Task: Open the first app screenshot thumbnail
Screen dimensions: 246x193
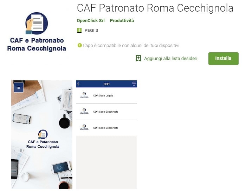Action: click(x=42, y=135)
